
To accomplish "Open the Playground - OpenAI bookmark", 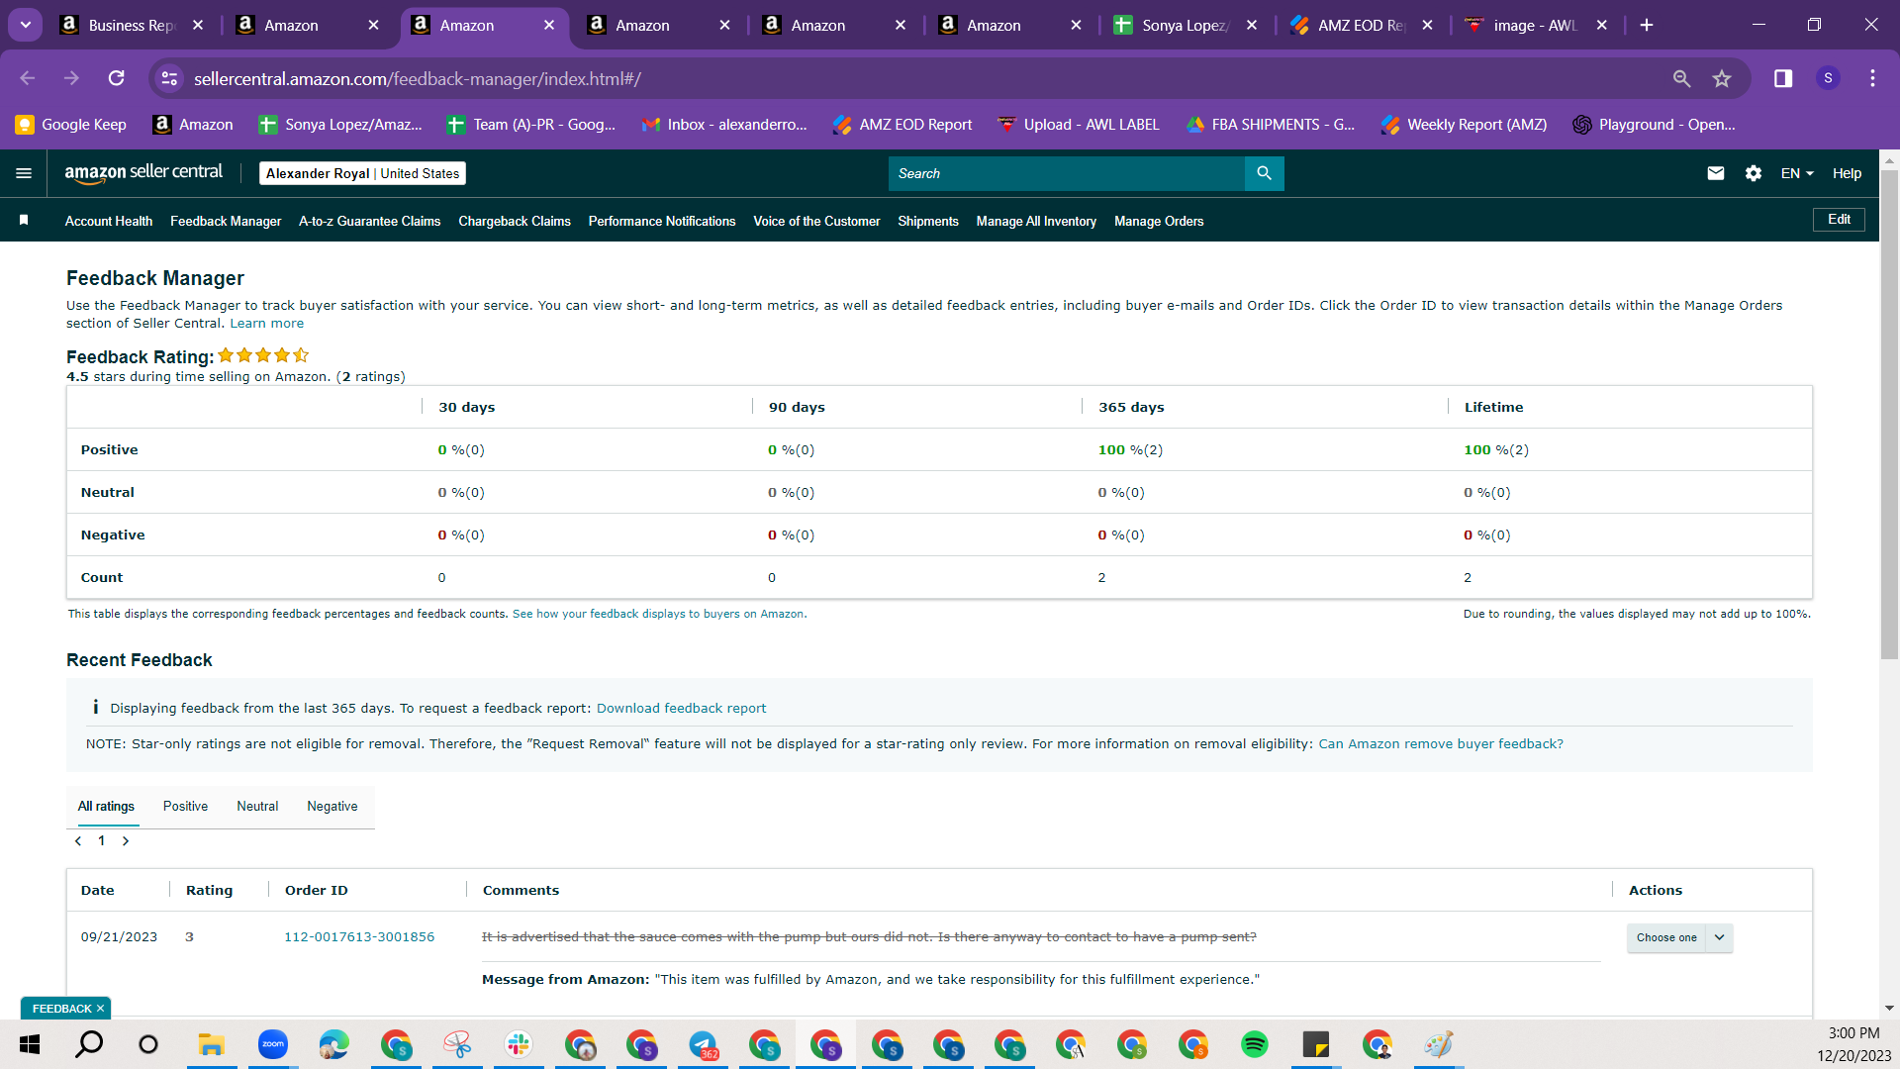I will coord(1654,124).
